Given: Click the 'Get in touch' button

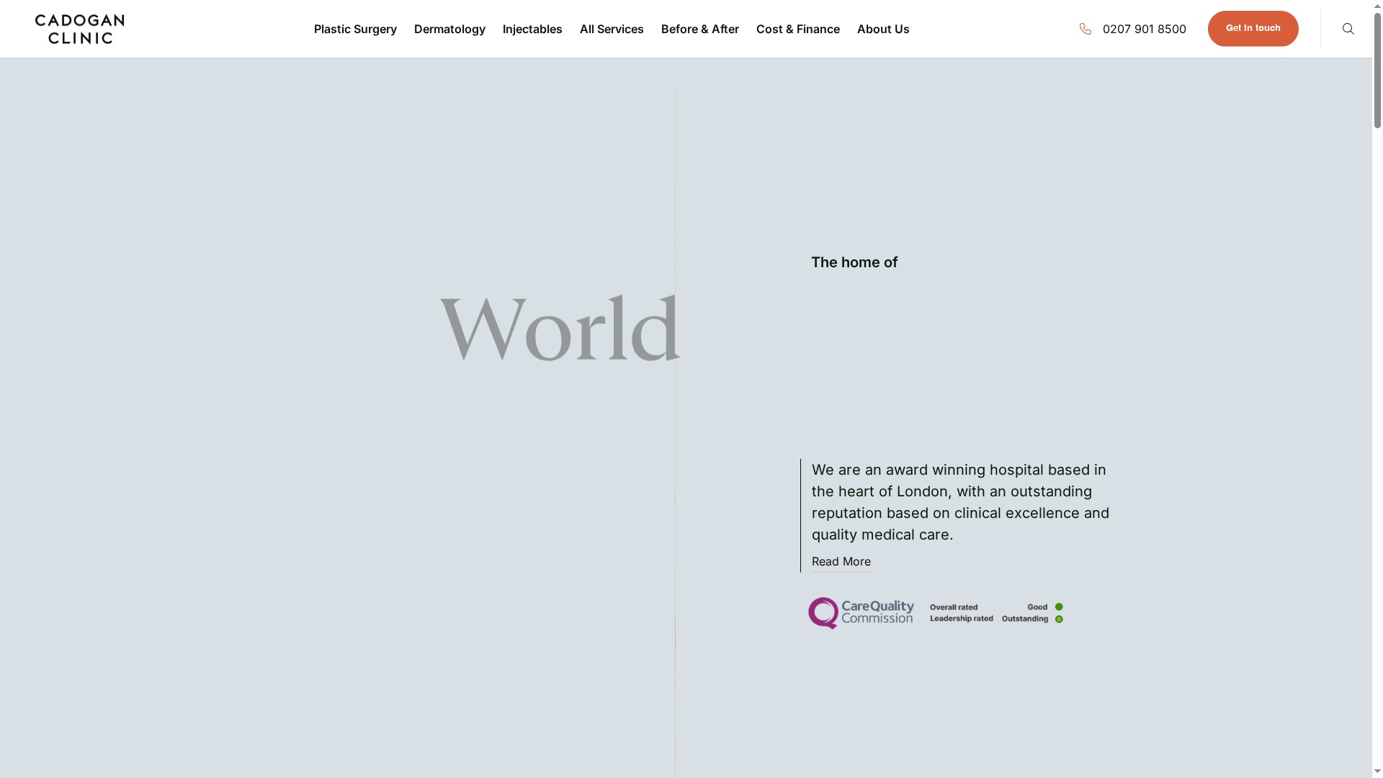Looking at the screenshot, I should click(1253, 29).
